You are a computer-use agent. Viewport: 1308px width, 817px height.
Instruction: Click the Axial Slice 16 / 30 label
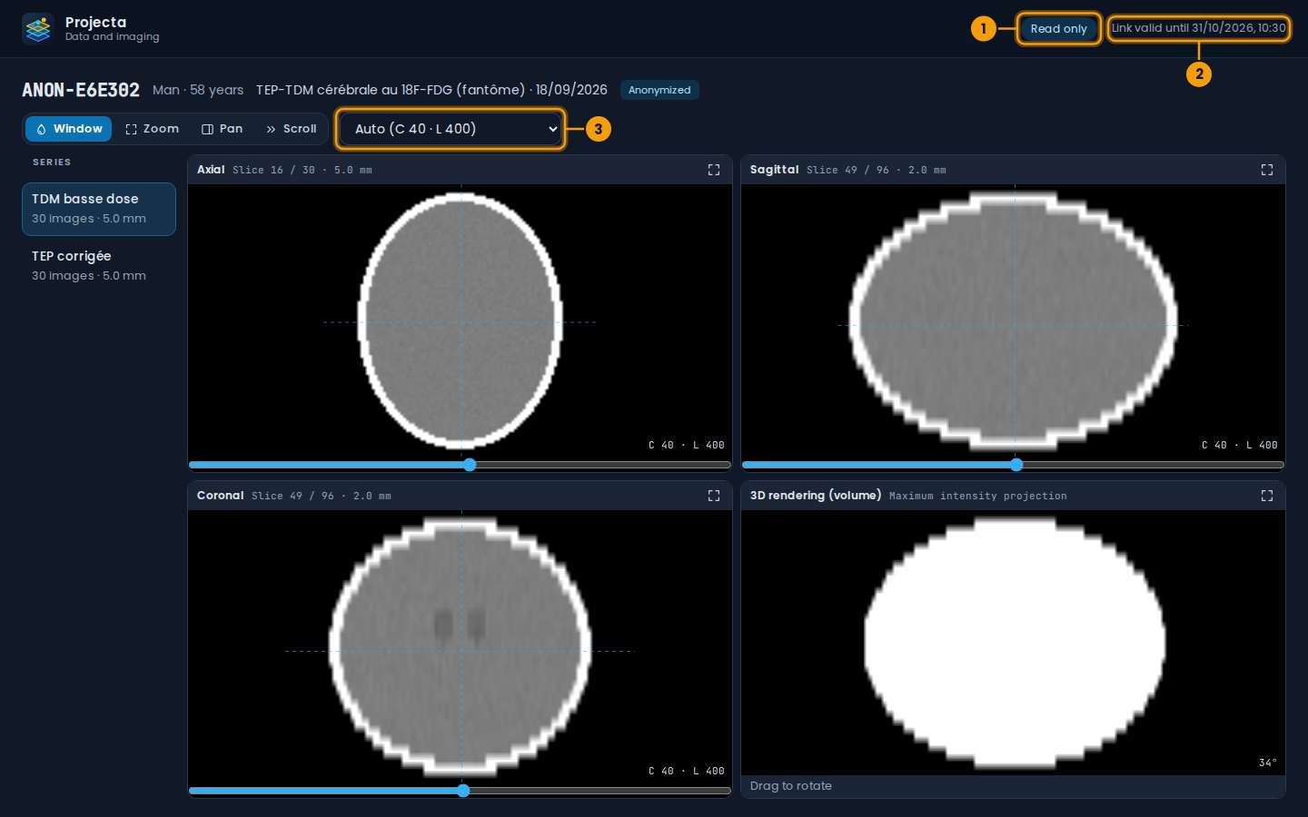tap(302, 170)
